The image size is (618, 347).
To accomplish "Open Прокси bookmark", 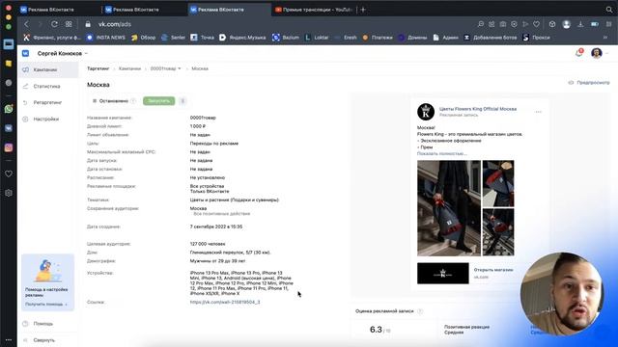I will coord(537,38).
